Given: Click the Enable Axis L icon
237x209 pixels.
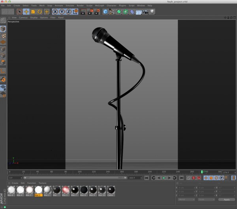Looking at the screenshot, I should 3,71.
